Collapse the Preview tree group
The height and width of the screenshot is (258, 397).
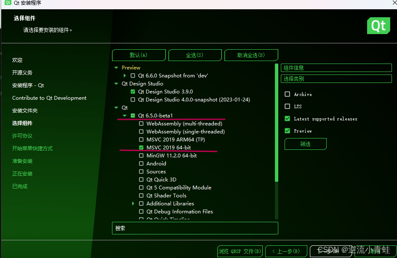pos(116,68)
